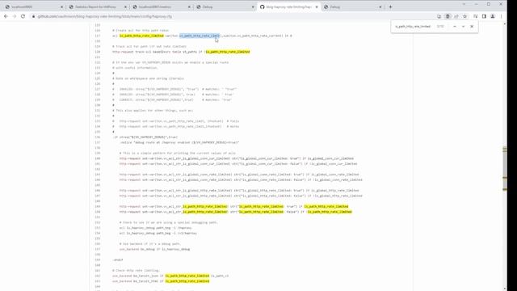This screenshot has width=517, height=291.
Task: Click the is_global_conn_cur_limited: true line
Action: (x=237, y=158)
